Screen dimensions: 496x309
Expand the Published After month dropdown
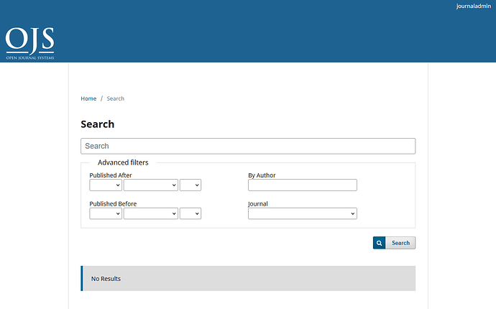coord(150,185)
